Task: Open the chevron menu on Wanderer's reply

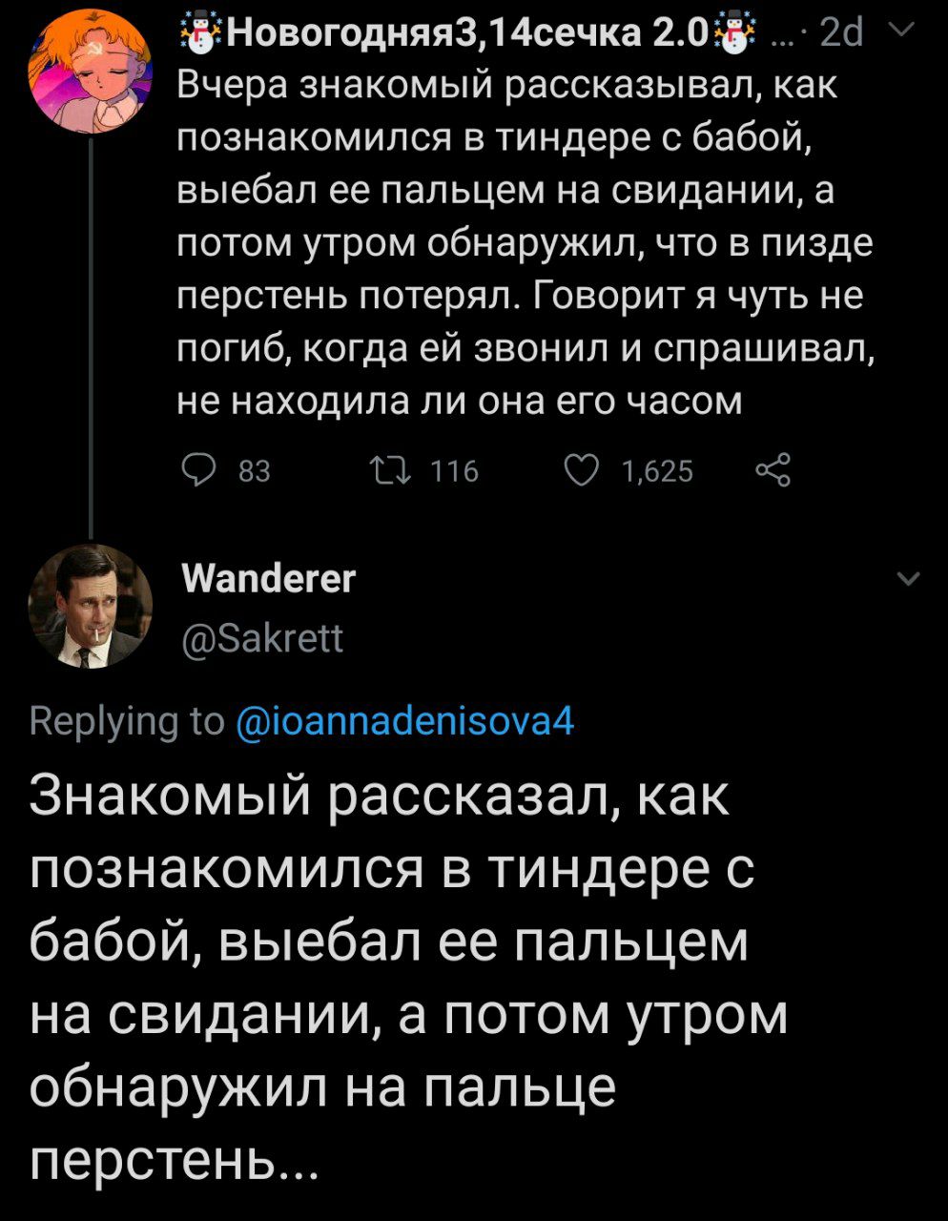Action: click(x=910, y=579)
